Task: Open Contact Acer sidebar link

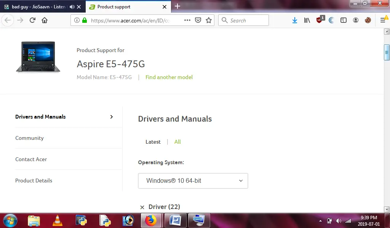Action: [x=31, y=159]
